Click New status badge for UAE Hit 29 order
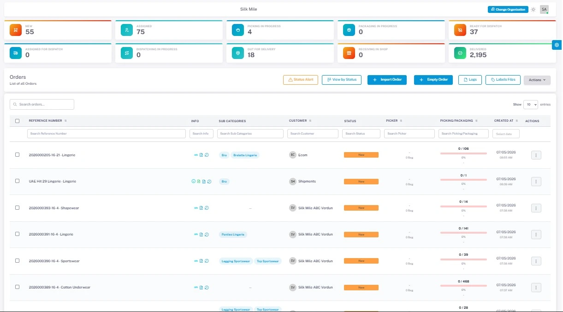 click(x=361, y=182)
